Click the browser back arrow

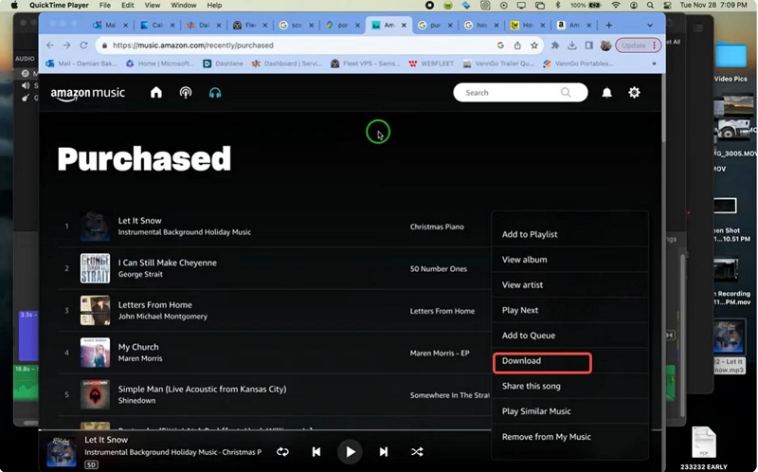[x=50, y=45]
